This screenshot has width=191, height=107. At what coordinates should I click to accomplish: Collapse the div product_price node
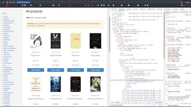tap(125, 78)
